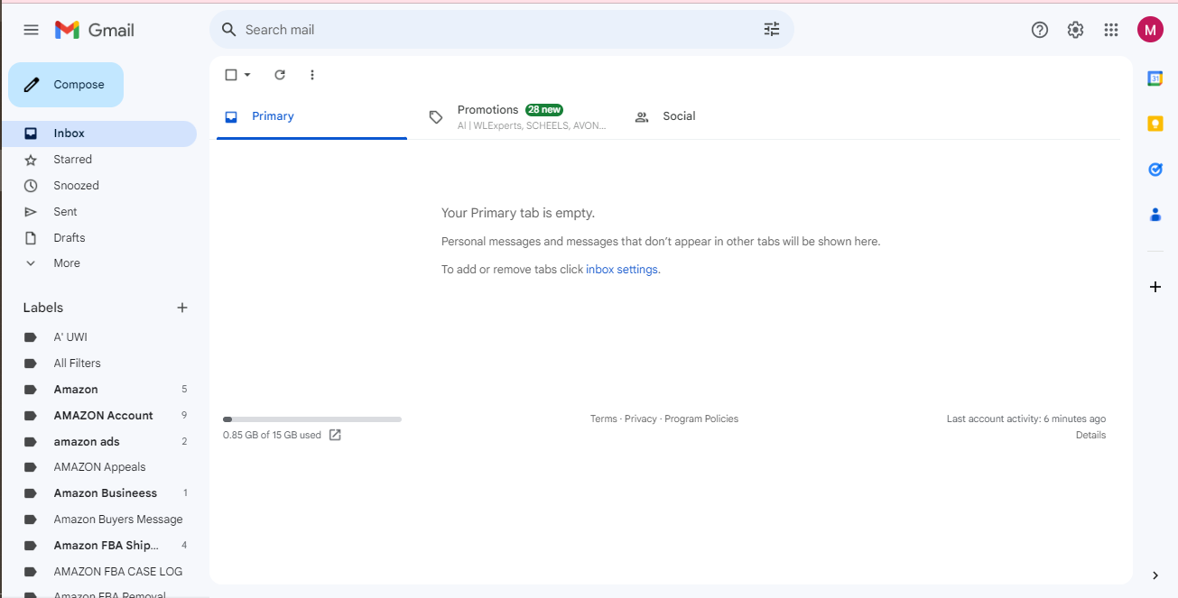Open the Program Policies link
Image resolution: width=1178 pixels, height=598 pixels.
(x=701, y=419)
